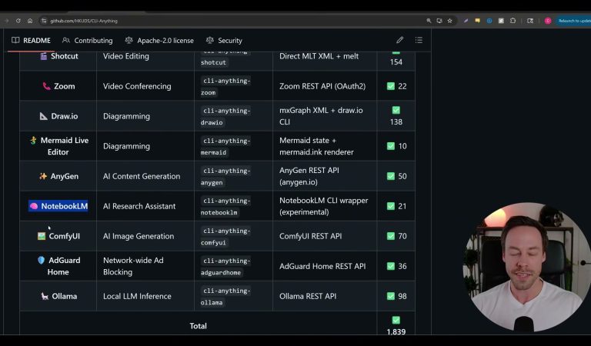The height and width of the screenshot is (346, 591).
Task: Click the cli-anything-anygen code label
Action: (x=225, y=177)
